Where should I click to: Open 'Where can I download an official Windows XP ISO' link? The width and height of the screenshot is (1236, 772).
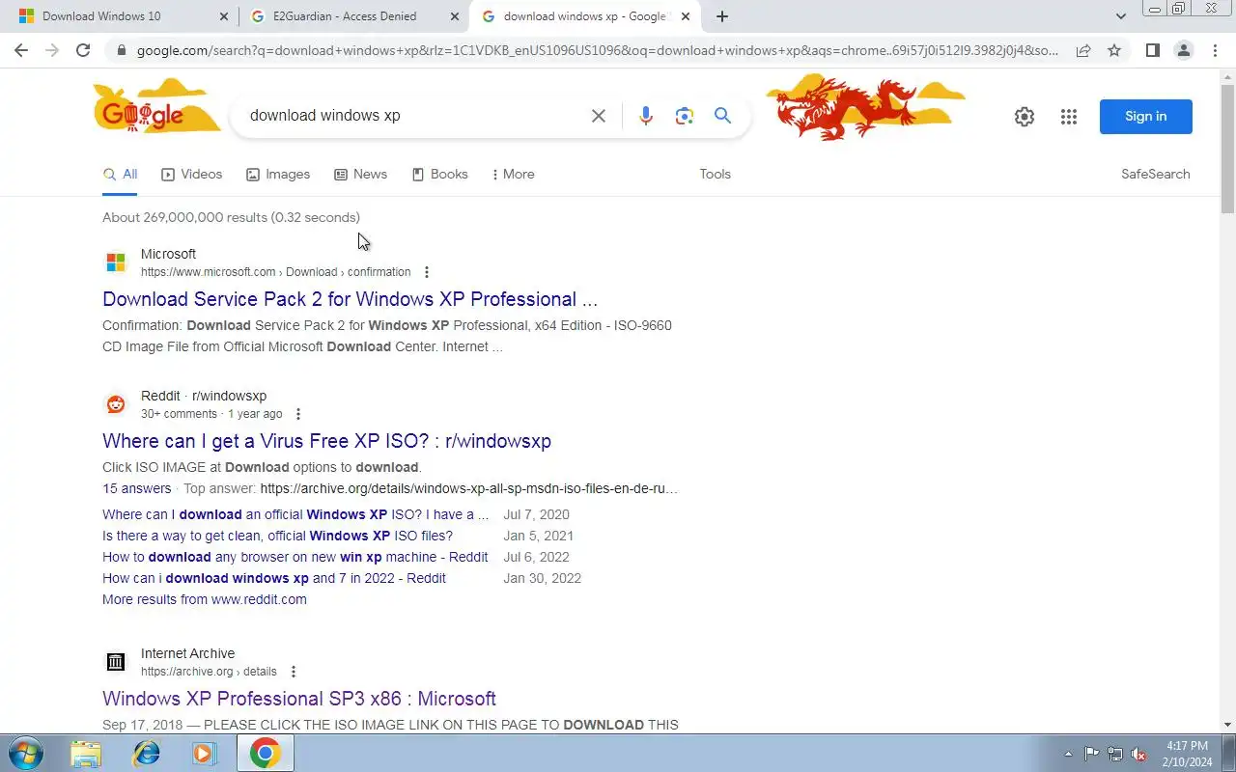coord(295,515)
